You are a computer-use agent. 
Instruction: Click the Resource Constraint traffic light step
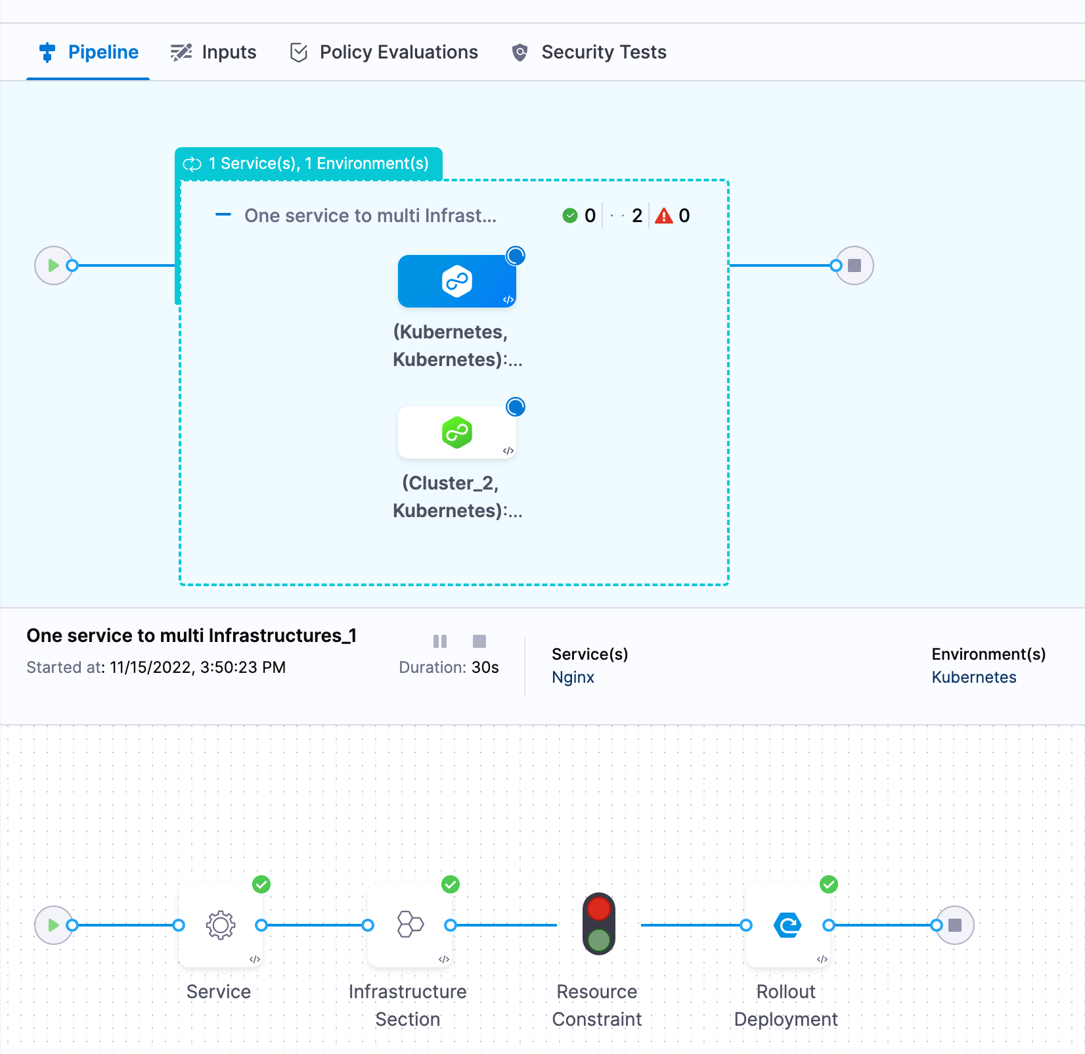[x=598, y=924]
